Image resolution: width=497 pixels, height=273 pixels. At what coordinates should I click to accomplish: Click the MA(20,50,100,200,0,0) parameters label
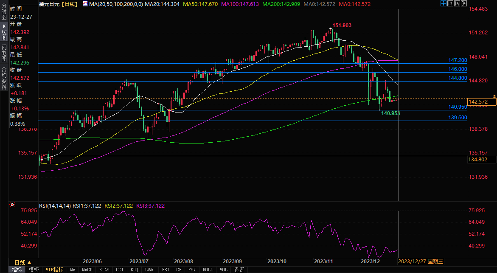point(116,4)
